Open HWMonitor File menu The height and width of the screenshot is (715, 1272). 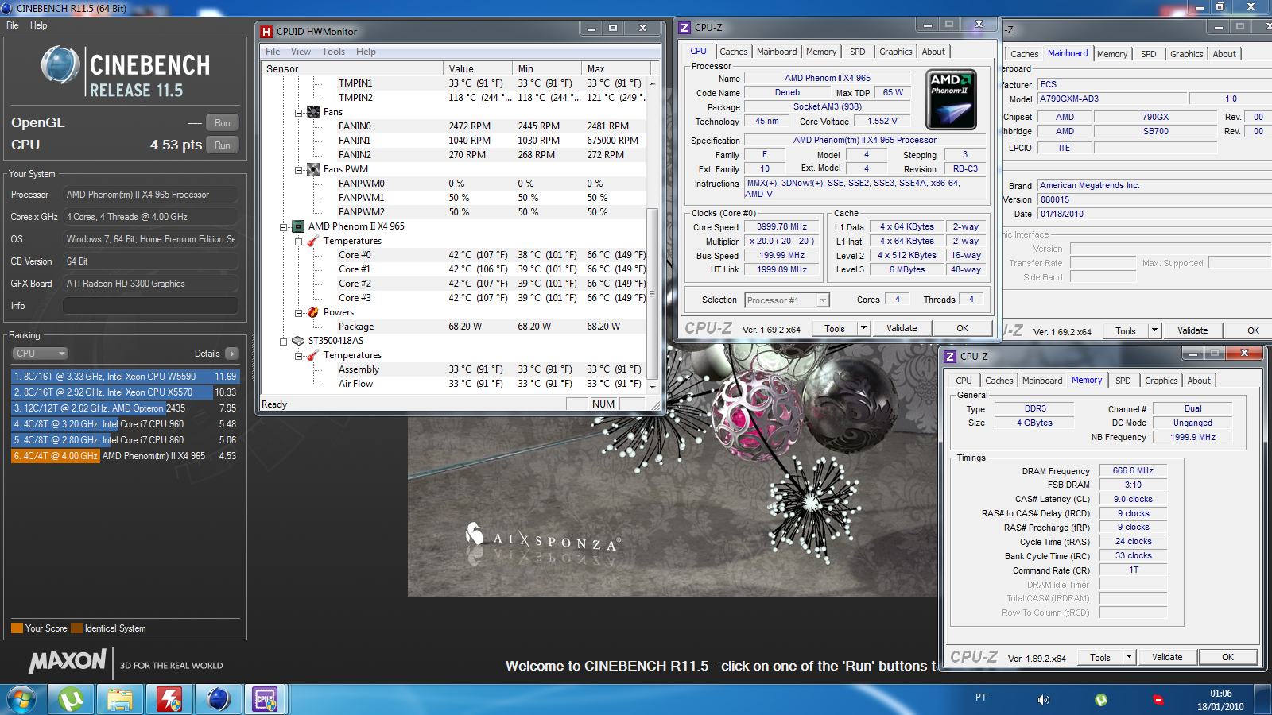click(273, 52)
